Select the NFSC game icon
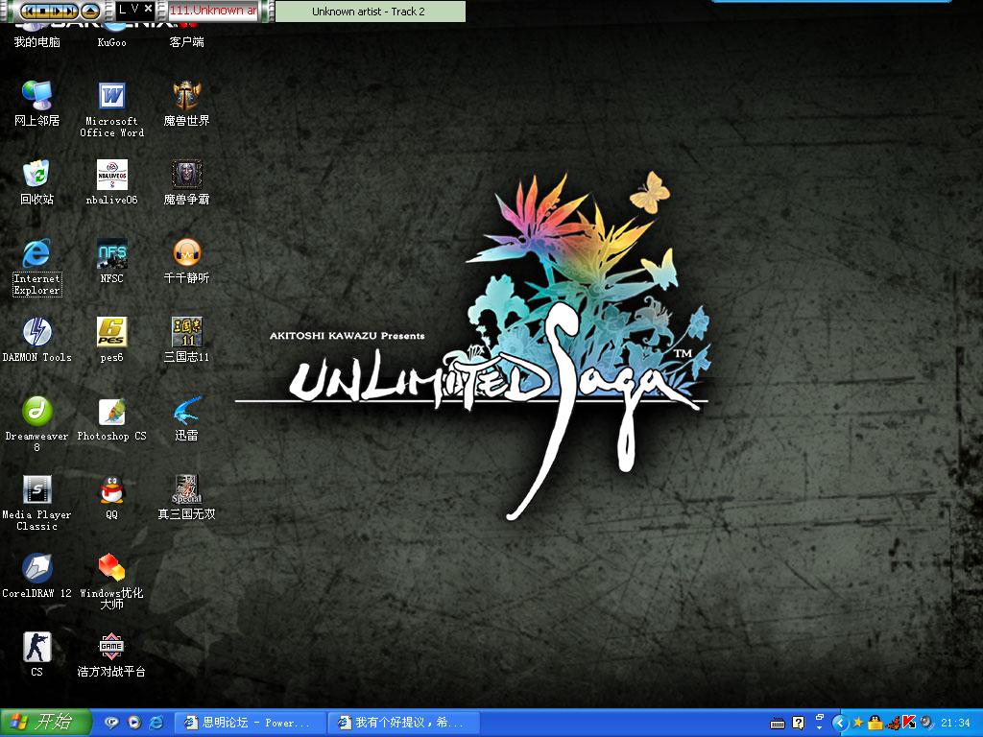The image size is (983, 737). click(111, 261)
